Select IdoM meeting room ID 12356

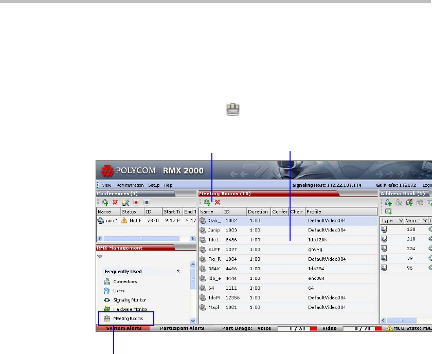coord(288,297)
